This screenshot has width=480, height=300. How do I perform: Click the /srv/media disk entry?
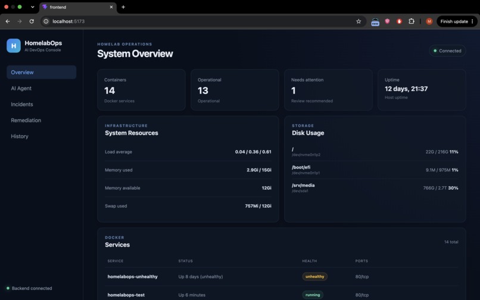[375, 188]
